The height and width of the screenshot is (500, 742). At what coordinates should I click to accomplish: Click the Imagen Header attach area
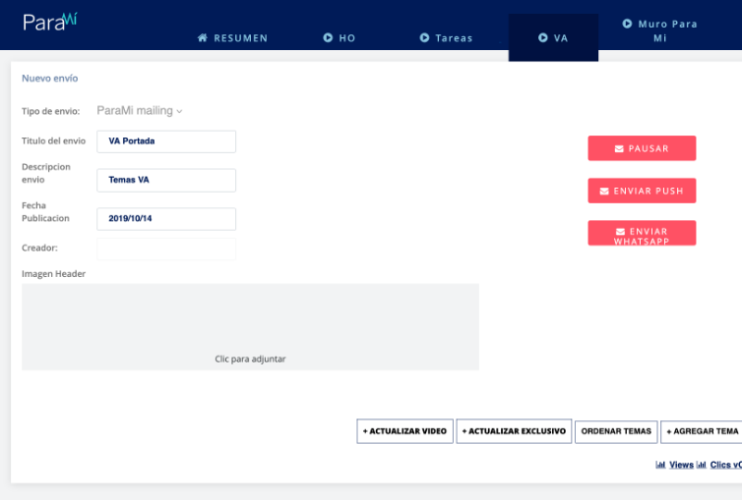[250, 327]
